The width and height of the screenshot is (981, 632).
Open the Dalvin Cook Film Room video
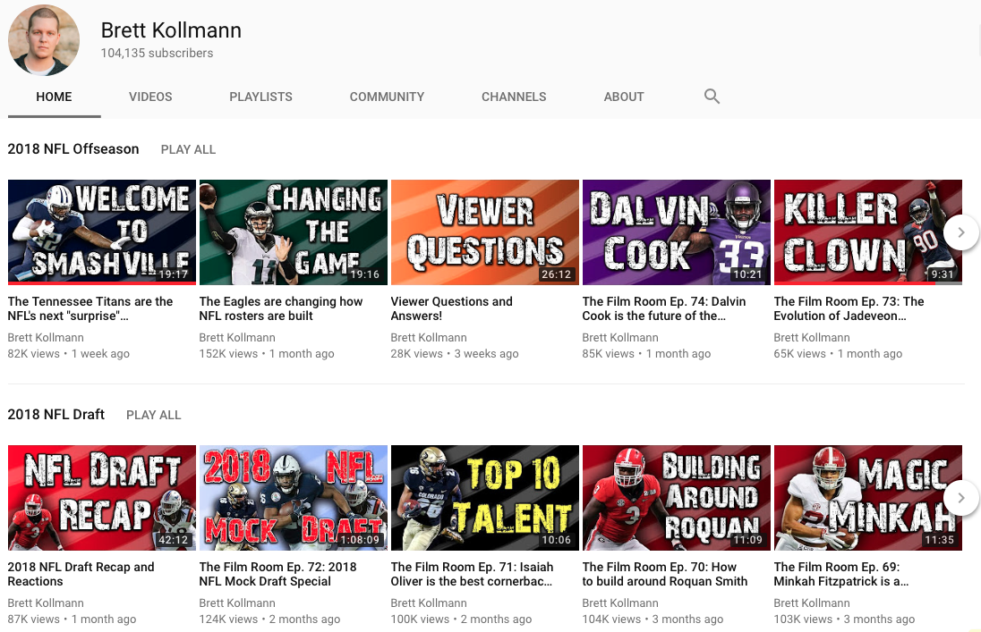[676, 232]
